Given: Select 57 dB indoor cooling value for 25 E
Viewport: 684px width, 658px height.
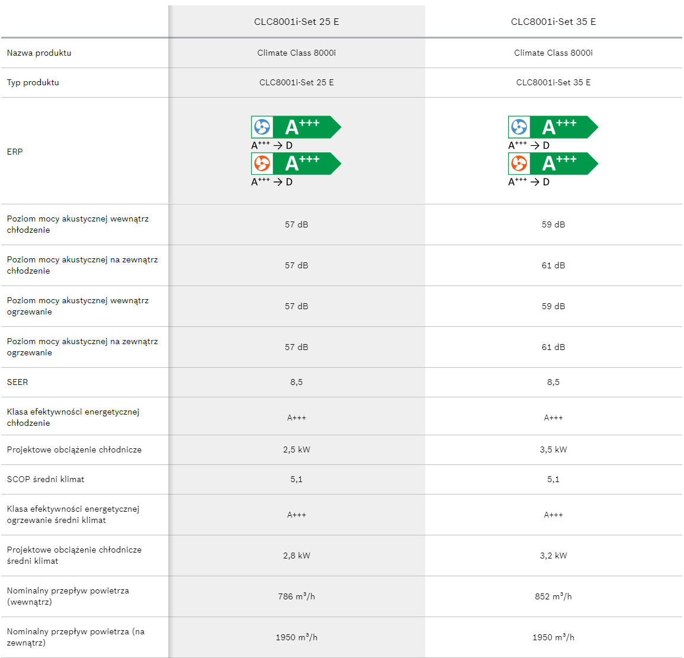Looking at the screenshot, I should coord(297,224).
